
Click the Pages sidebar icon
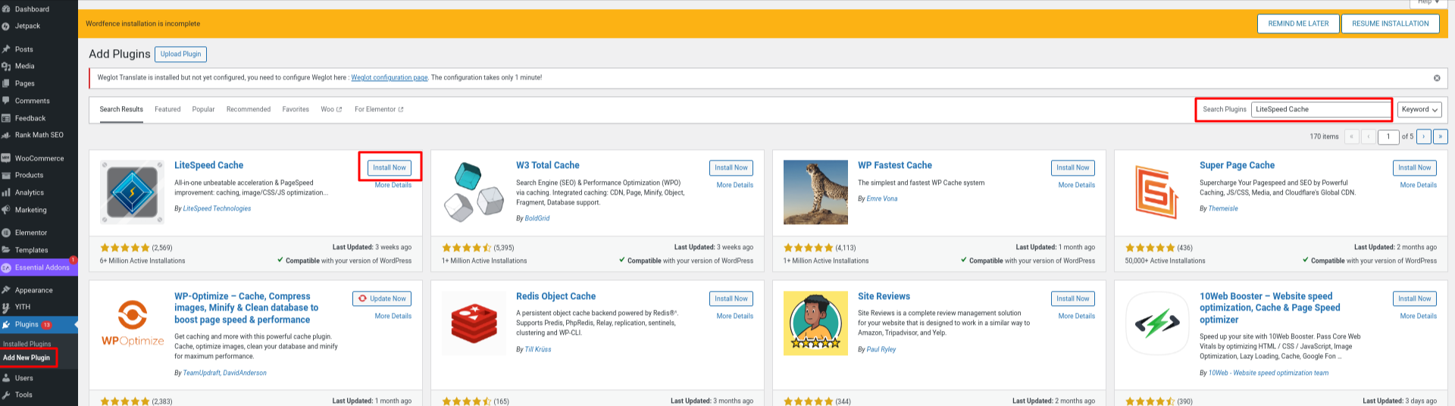click(5, 83)
